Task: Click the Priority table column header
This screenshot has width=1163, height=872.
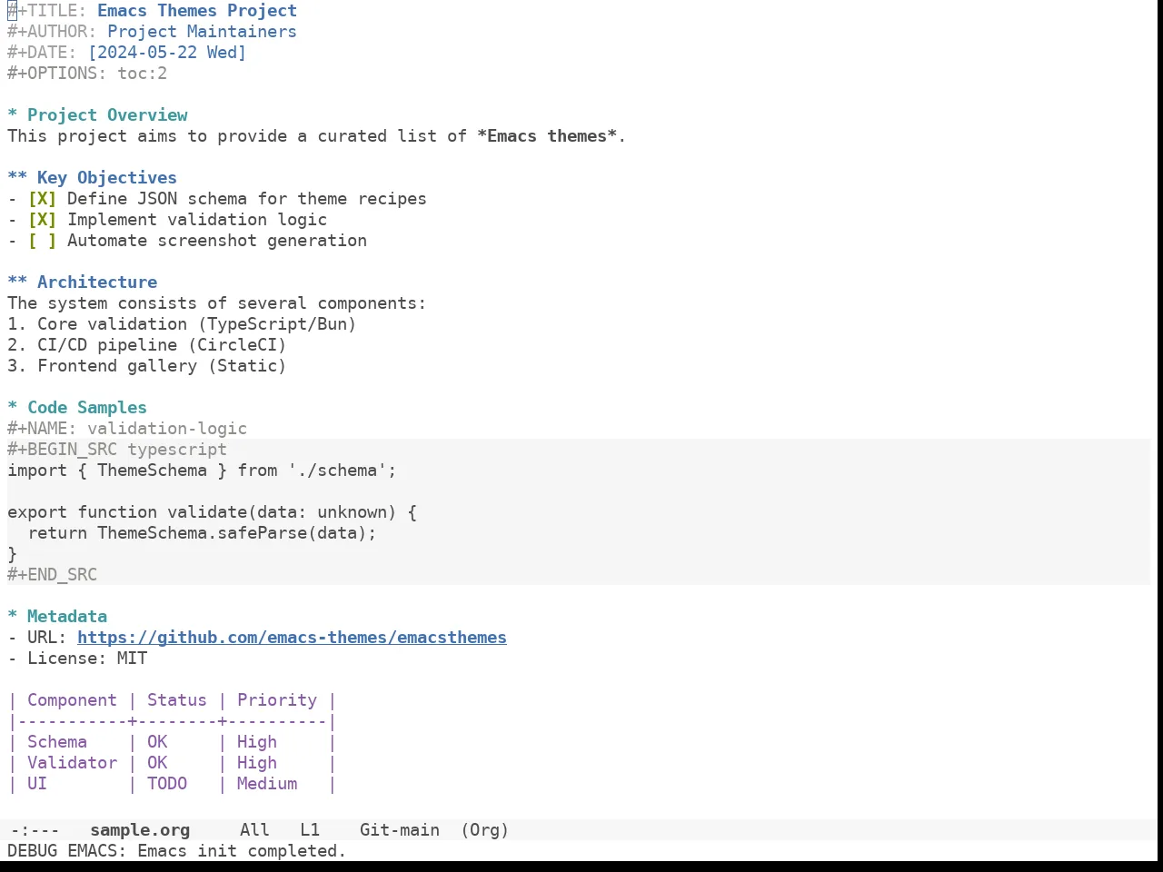Action: point(277,700)
